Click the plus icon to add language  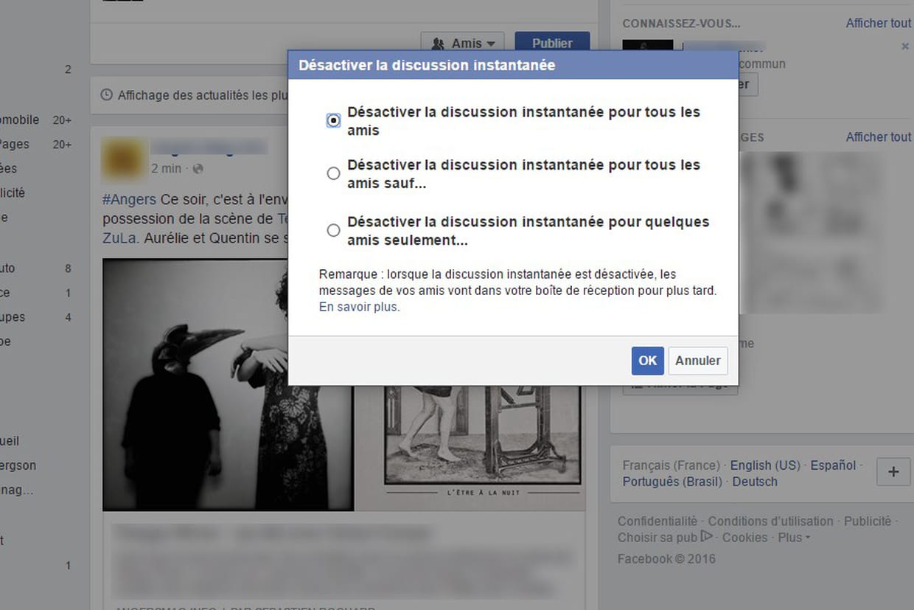pyautogui.click(x=893, y=472)
